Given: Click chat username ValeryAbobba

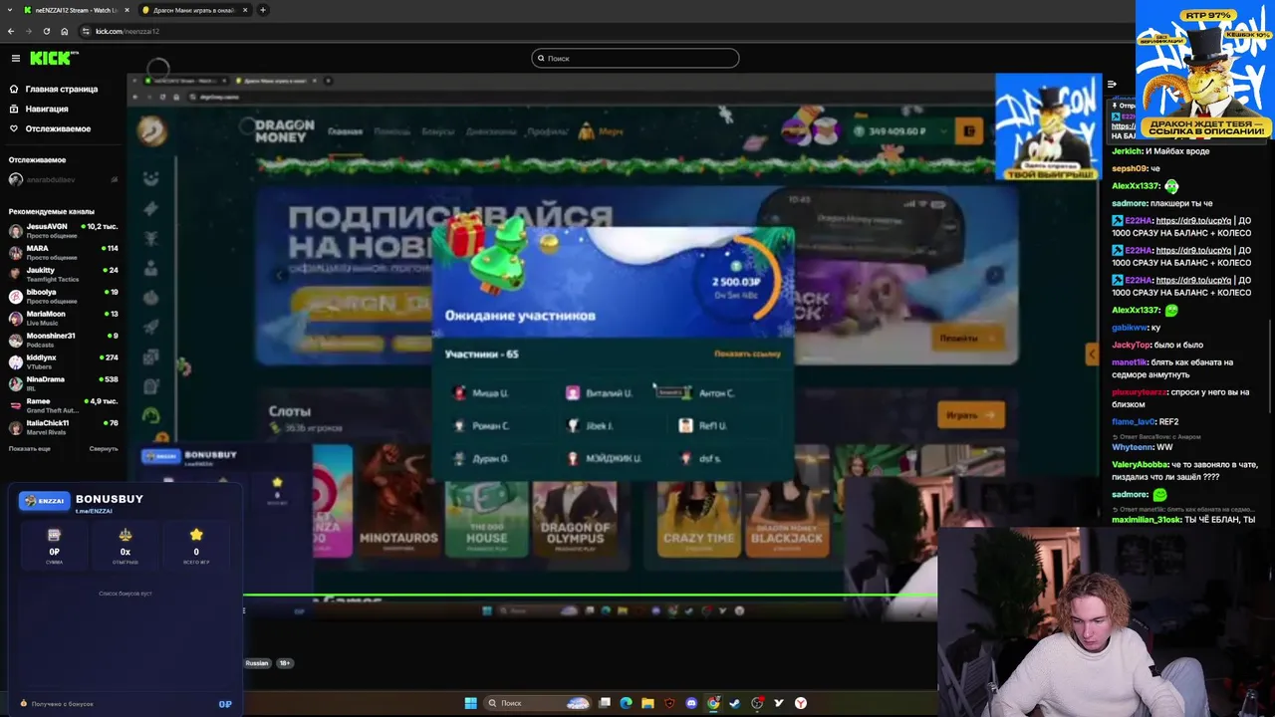Looking at the screenshot, I should coord(1140,464).
